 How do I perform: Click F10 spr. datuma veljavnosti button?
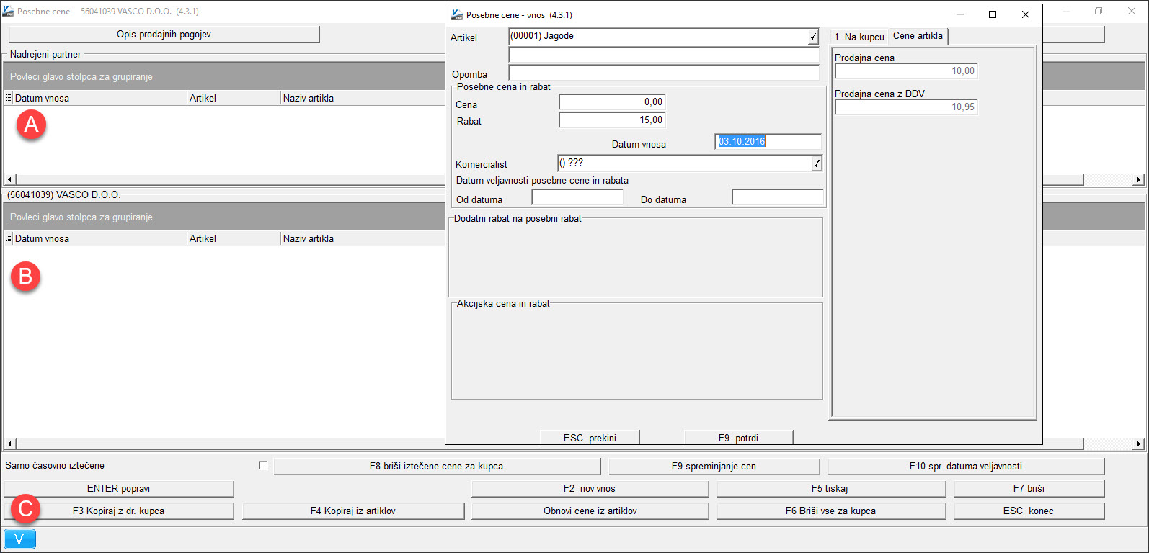click(966, 466)
